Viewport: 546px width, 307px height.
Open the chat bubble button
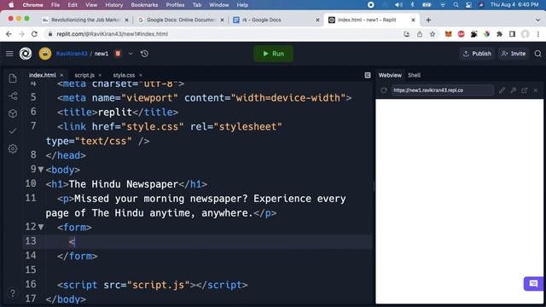pos(533,284)
